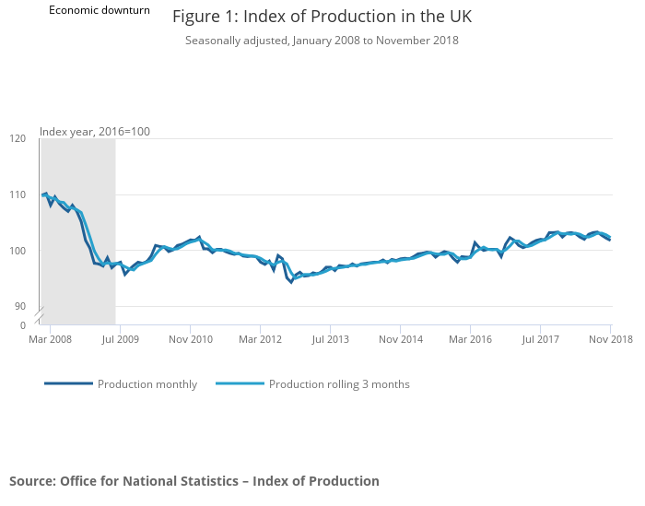Image resolution: width=645 pixels, height=506 pixels.
Task: Click the dark blue Production monthly legend line
Action: (x=68, y=384)
